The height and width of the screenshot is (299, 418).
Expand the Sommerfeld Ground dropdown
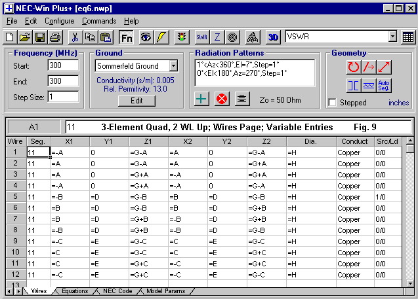point(173,66)
